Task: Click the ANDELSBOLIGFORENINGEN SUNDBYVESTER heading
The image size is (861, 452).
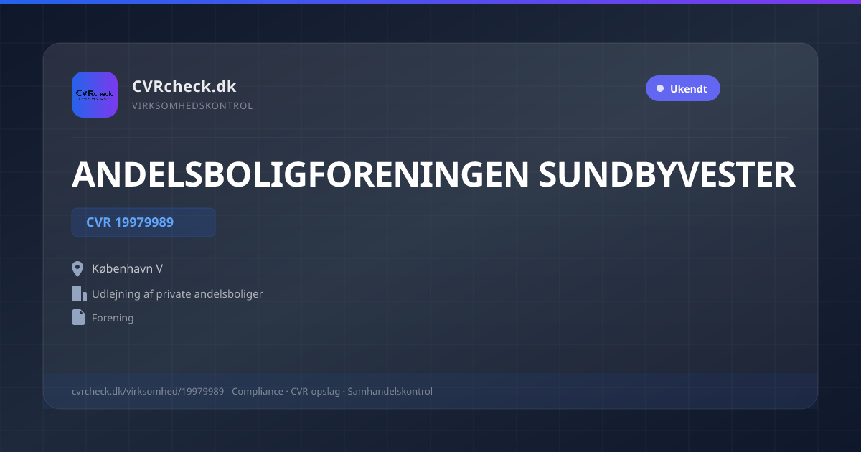Action: tap(433, 175)
